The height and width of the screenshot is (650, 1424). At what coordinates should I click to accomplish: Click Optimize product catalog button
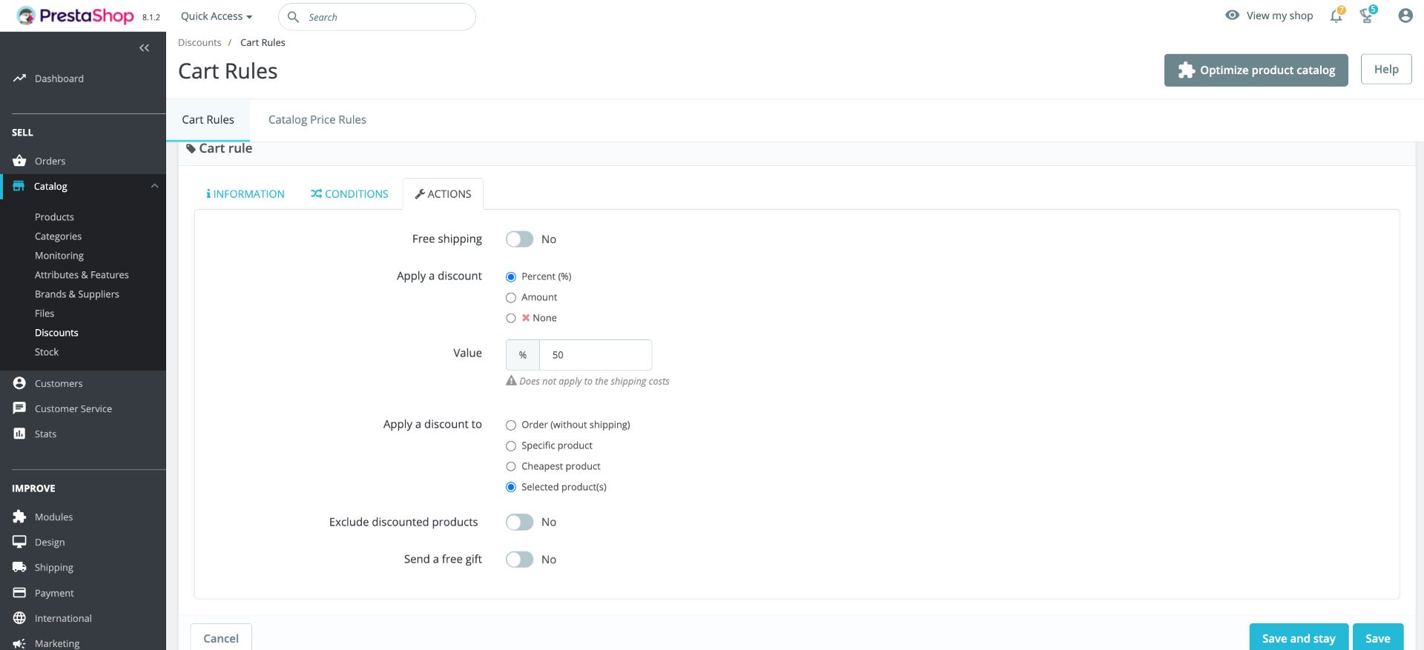coord(1256,70)
